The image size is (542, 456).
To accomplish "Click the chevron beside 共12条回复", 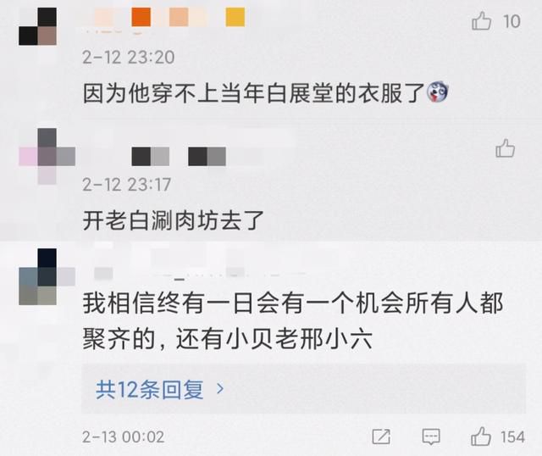I will (220, 390).
